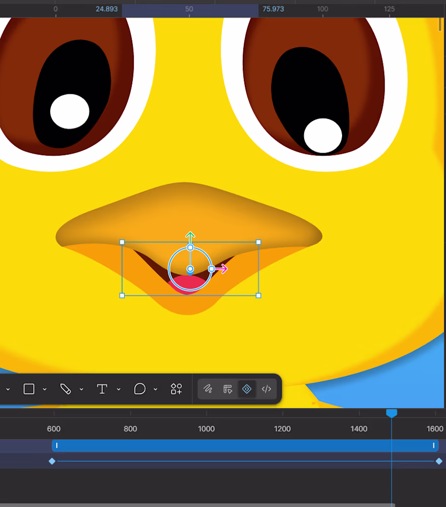
Task: Select the first keyframe diamond on the timeline
Action: [x=52, y=461]
